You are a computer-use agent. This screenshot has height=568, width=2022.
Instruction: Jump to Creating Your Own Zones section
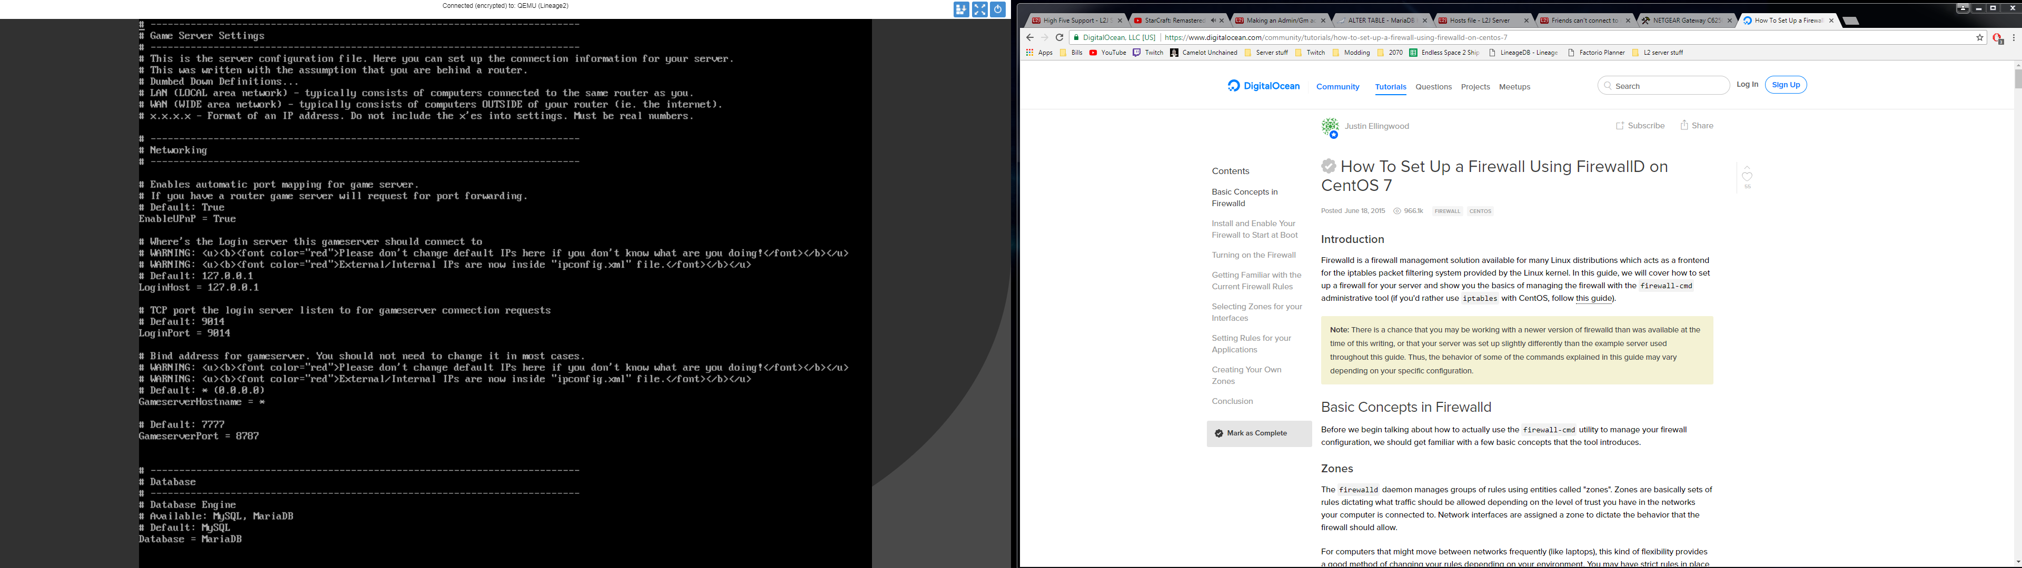pyautogui.click(x=1246, y=376)
